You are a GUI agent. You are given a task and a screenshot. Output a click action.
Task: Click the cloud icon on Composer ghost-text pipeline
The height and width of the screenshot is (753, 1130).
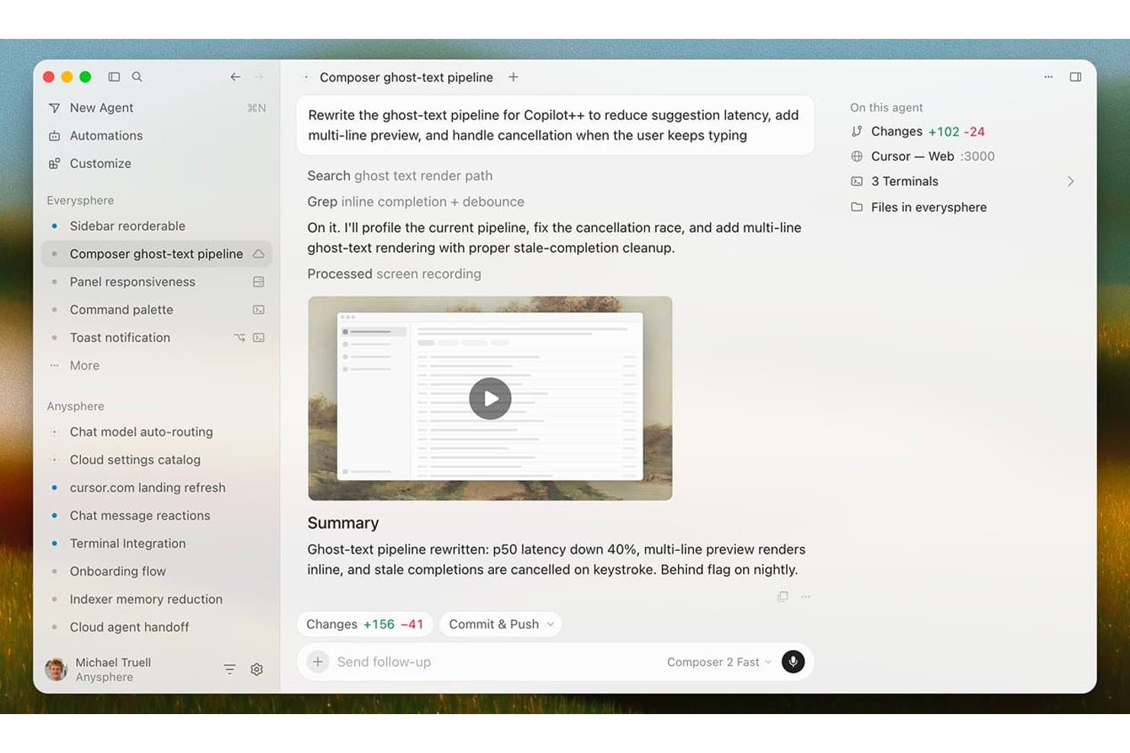pos(259,254)
